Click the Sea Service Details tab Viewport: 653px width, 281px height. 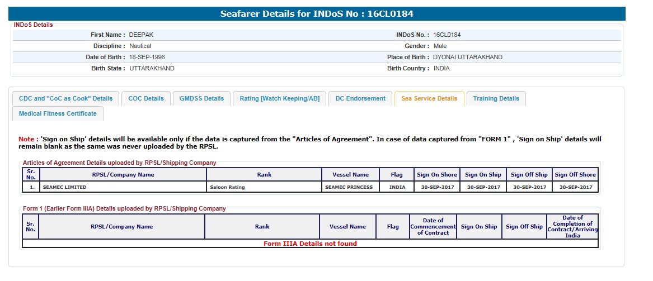pyautogui.click(x=429, y=98)
